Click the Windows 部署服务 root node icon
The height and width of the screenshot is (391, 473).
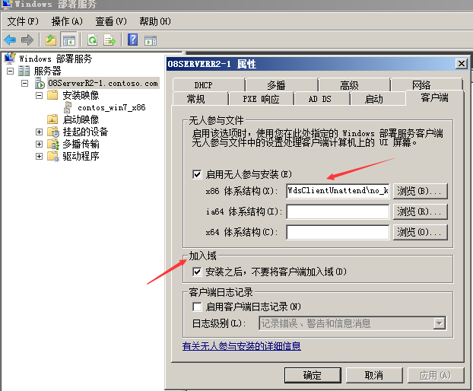(10, 59)
